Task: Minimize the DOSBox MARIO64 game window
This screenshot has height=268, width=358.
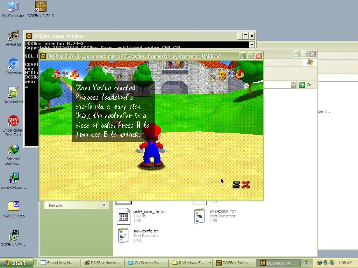Action: pos(243,56)
